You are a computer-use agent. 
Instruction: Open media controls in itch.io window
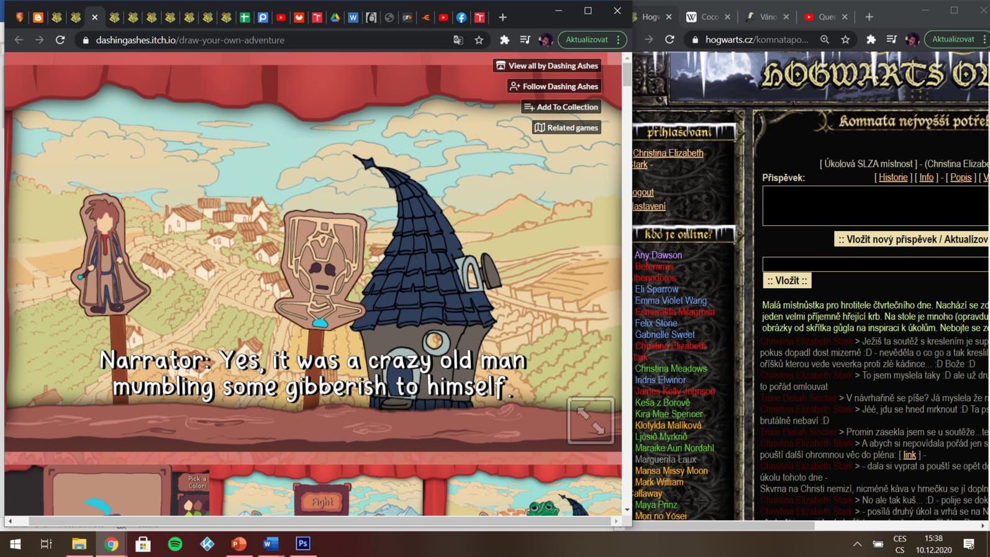(x=525, y=40)
